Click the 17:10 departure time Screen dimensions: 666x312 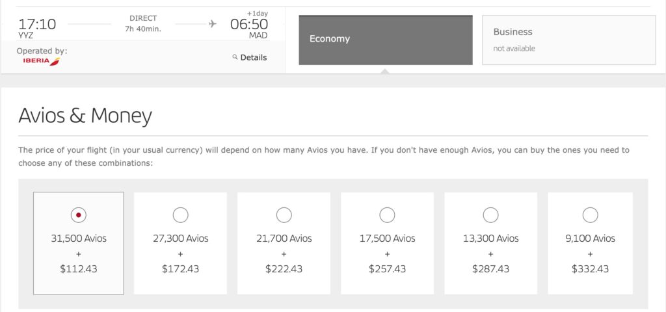click(x=37, y=24)
